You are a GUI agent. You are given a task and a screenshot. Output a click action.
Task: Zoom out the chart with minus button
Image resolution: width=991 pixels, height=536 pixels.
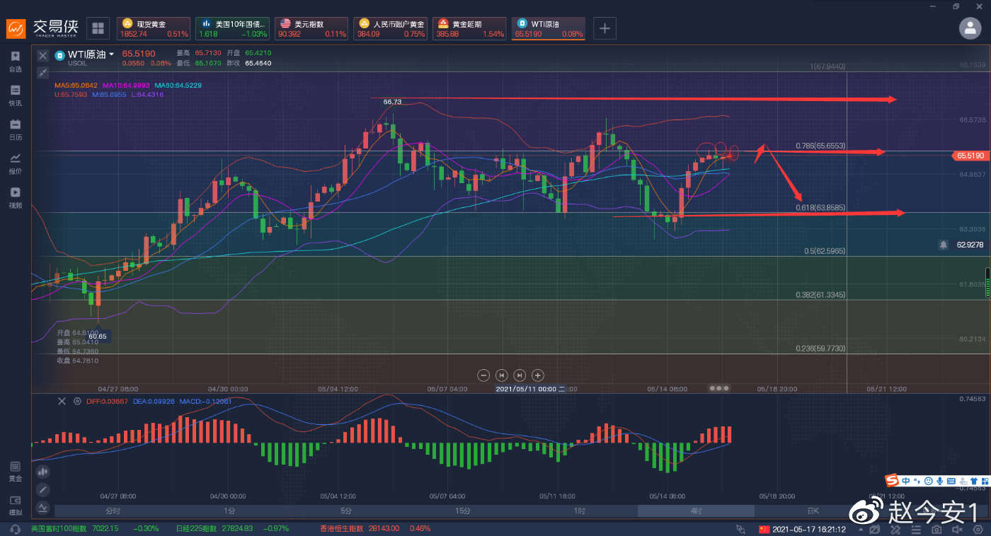pos(483,375)
